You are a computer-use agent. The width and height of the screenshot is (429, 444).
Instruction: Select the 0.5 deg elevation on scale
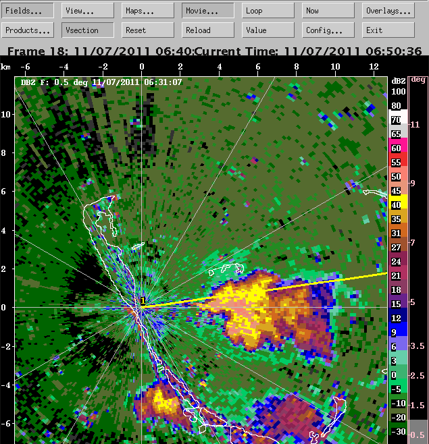tap(418, 435)
